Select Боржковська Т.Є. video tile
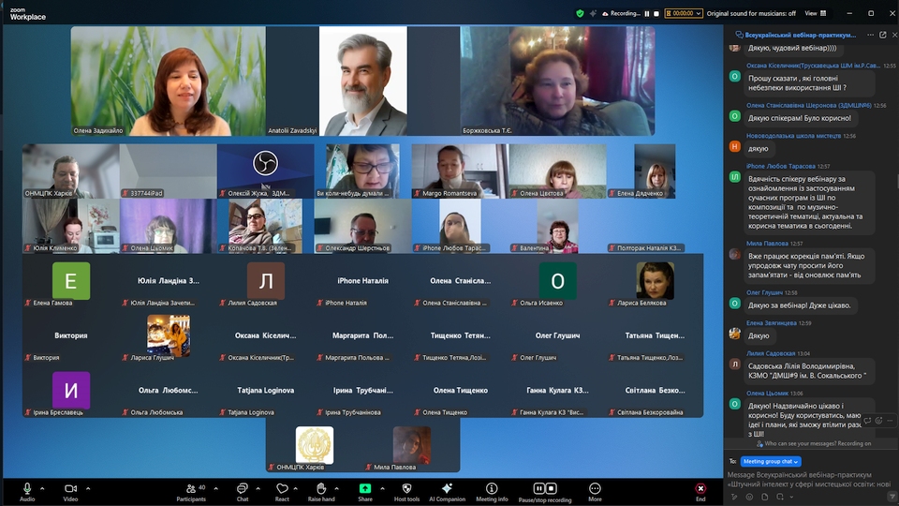This screenshot has height=506, width=899. [557, 81]
